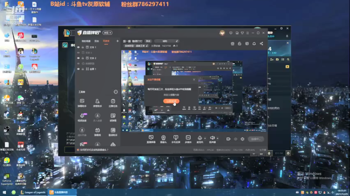
Task: Click the gift box icon above the preview
Action: pos(232,44)
